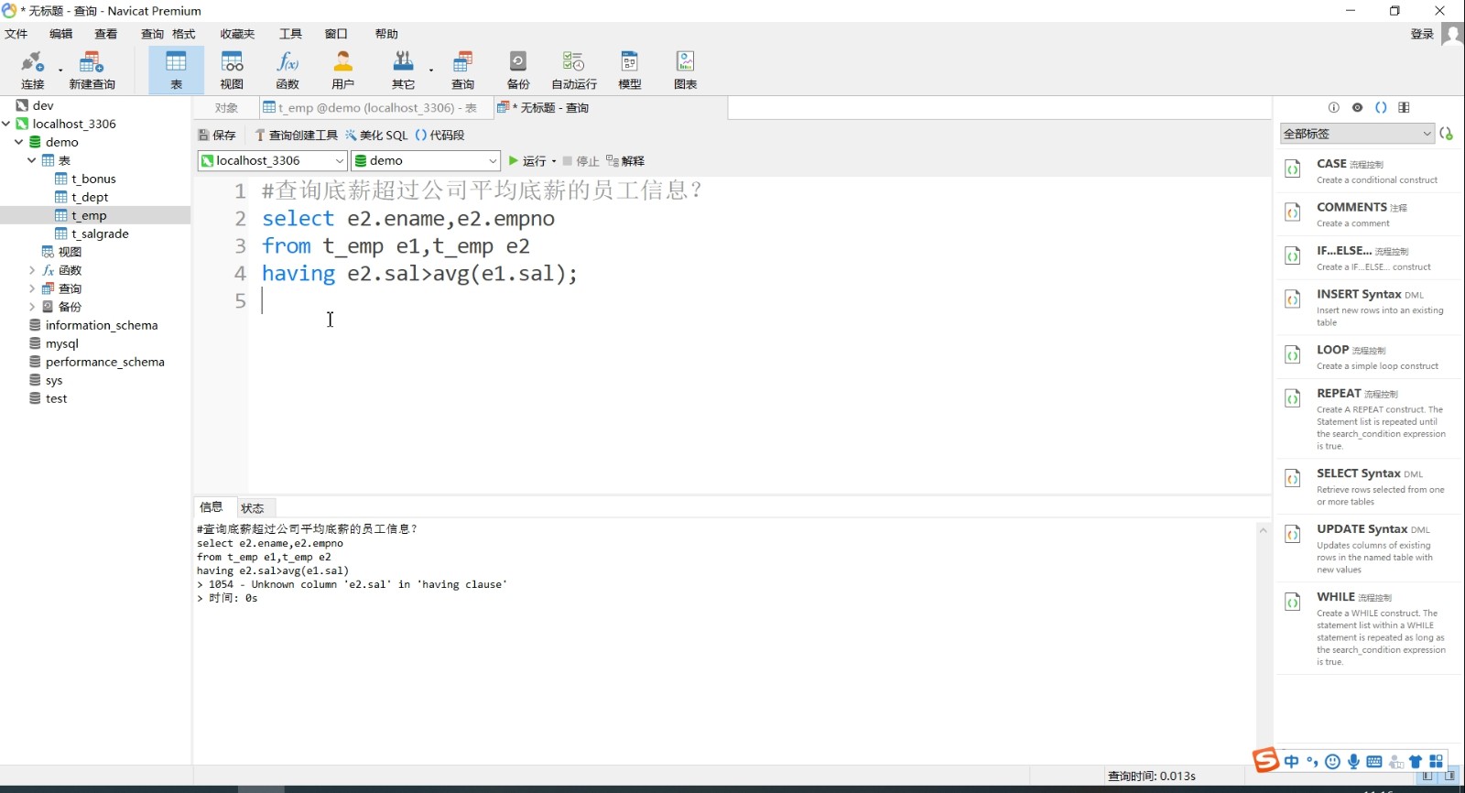The width and height of the screenshot is (1465, 793).
Task: Toggle right pane visibility in status bar
Action: click(1450, 776)
